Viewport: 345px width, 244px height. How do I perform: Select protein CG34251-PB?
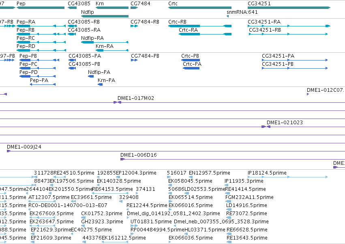pos(295,68)
